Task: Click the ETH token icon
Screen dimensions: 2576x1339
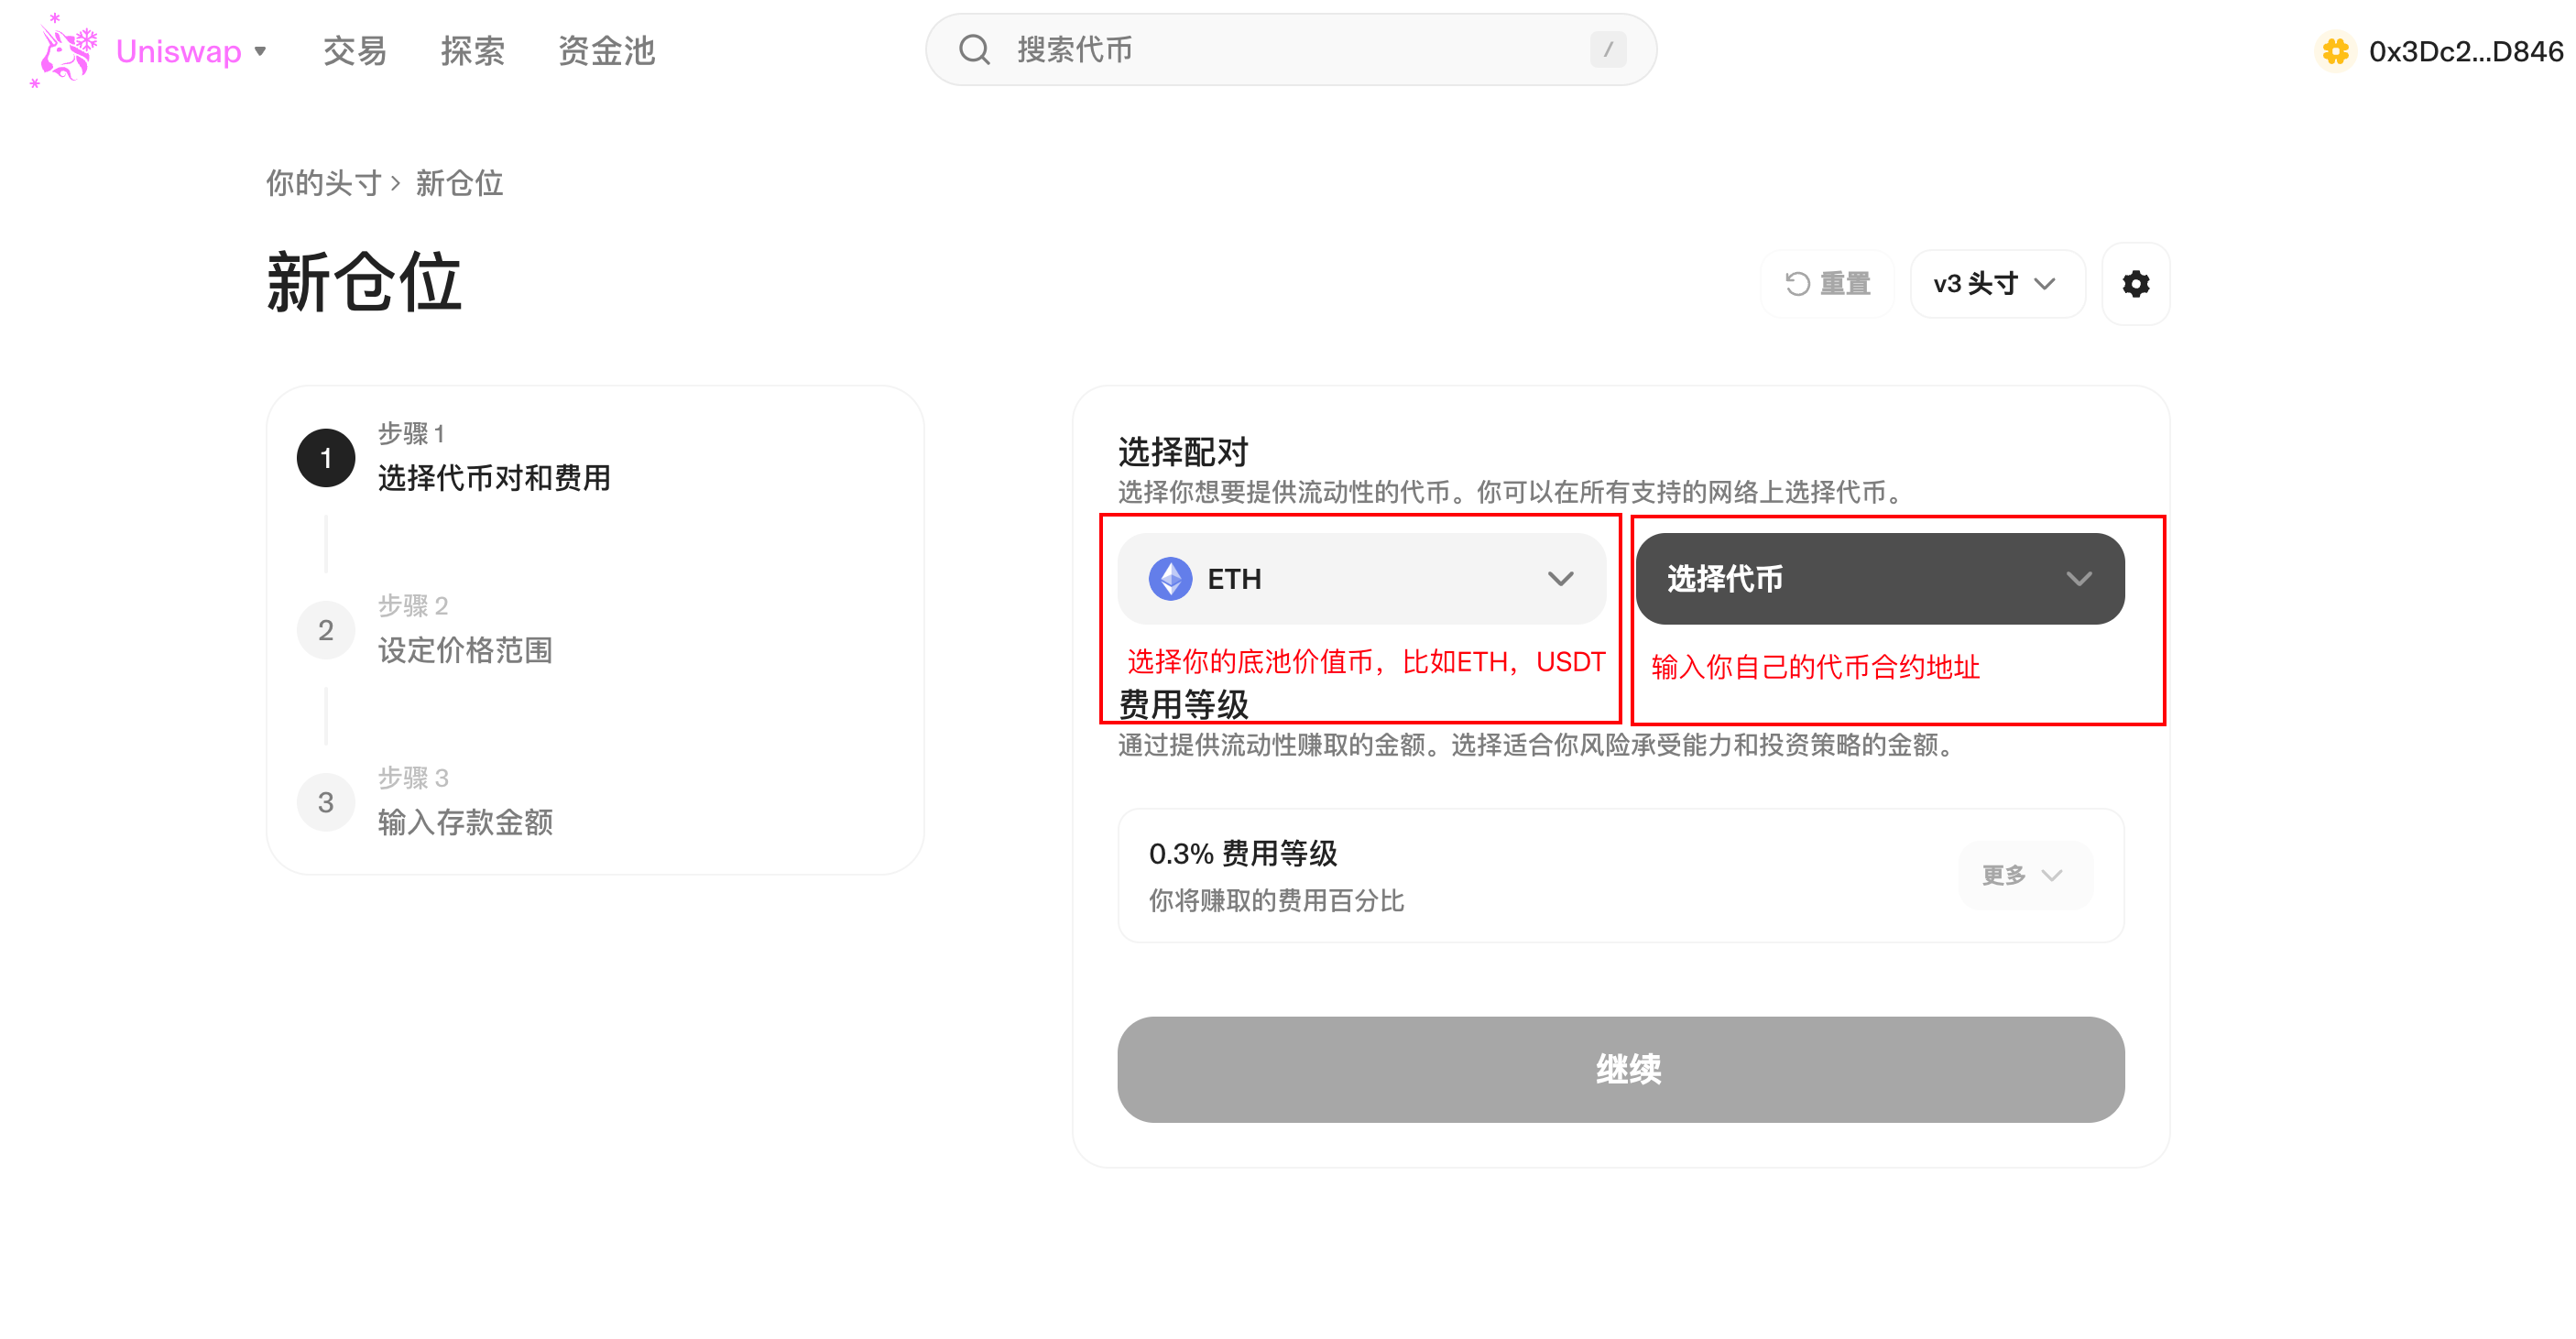Action: pos(1169,579)
